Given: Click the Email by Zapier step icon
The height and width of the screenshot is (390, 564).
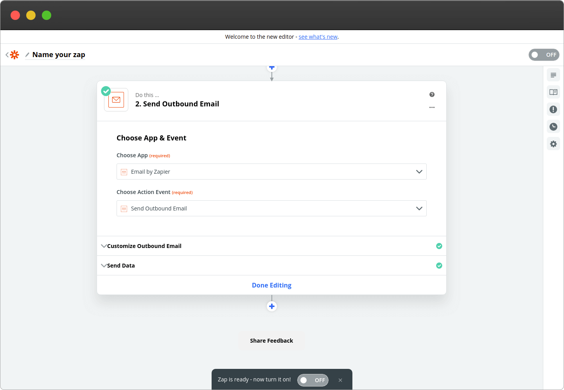Looking at the screenshot, I should 116,100.
